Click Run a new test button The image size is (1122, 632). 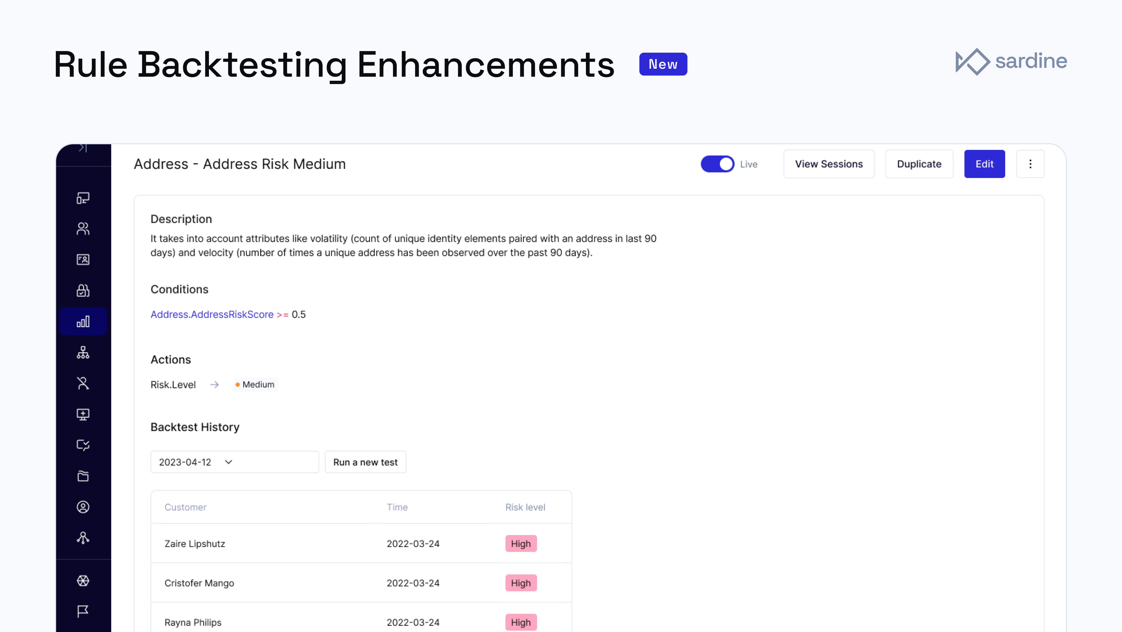[x=365, y=462]
